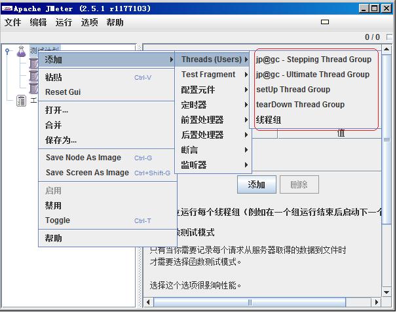Add jp@gc - Ultimate Thread Group

click(312, 75)
